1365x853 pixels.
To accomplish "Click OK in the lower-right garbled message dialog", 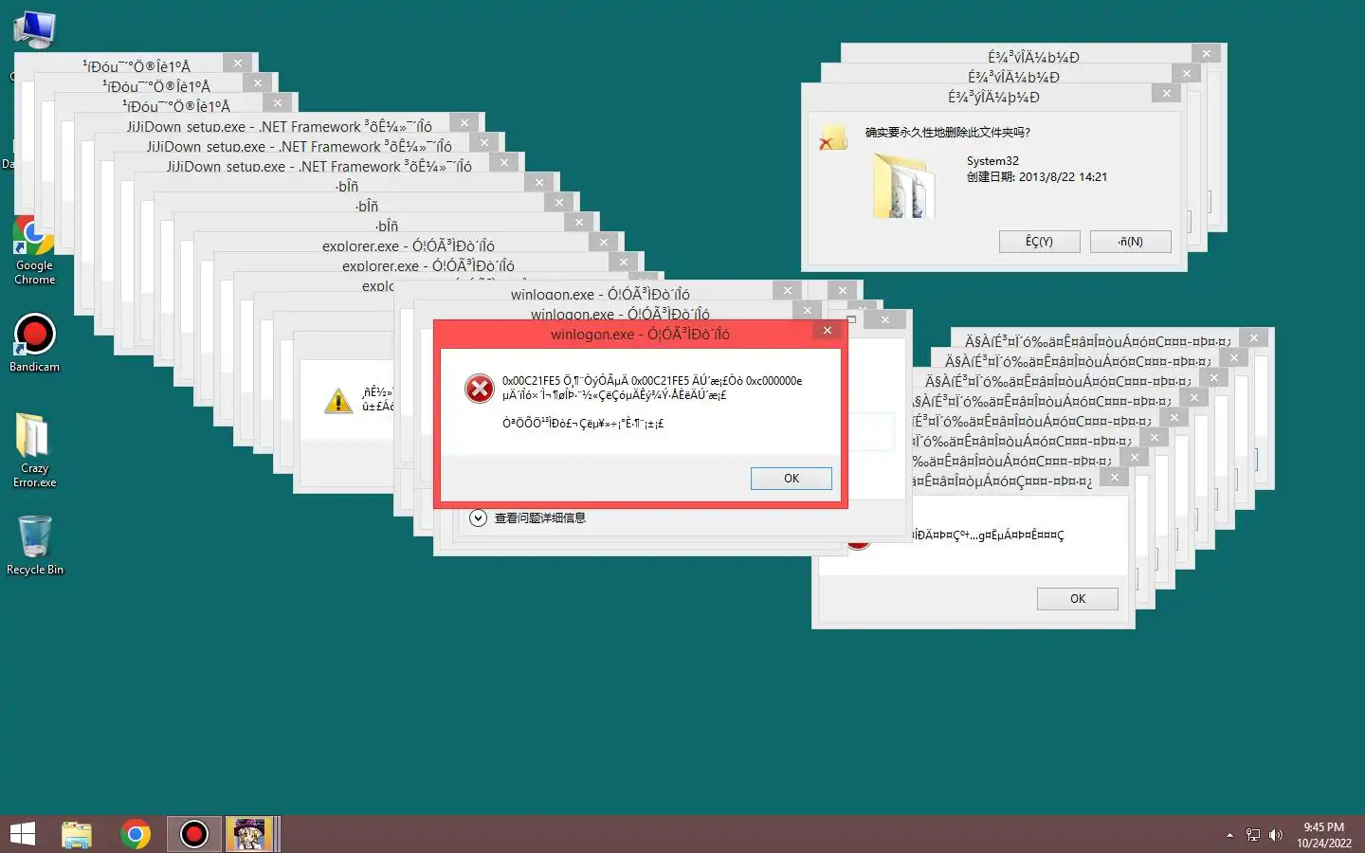I will tap(1078, 599).
